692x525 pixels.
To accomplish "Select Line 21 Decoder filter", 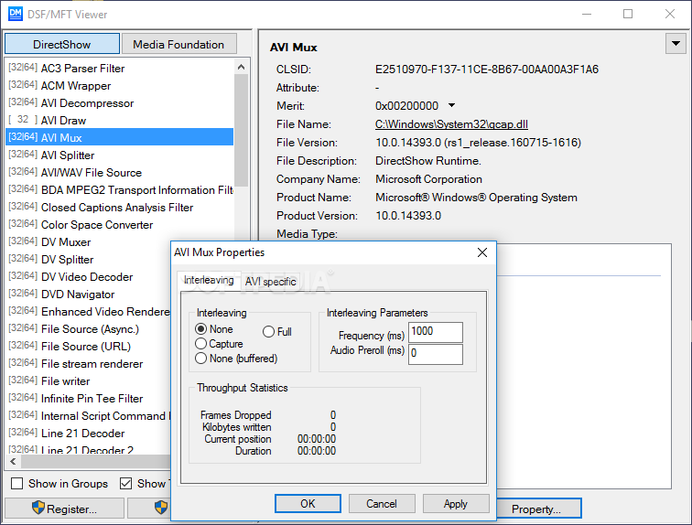I will pyautogui.click(x=88, y=433).
